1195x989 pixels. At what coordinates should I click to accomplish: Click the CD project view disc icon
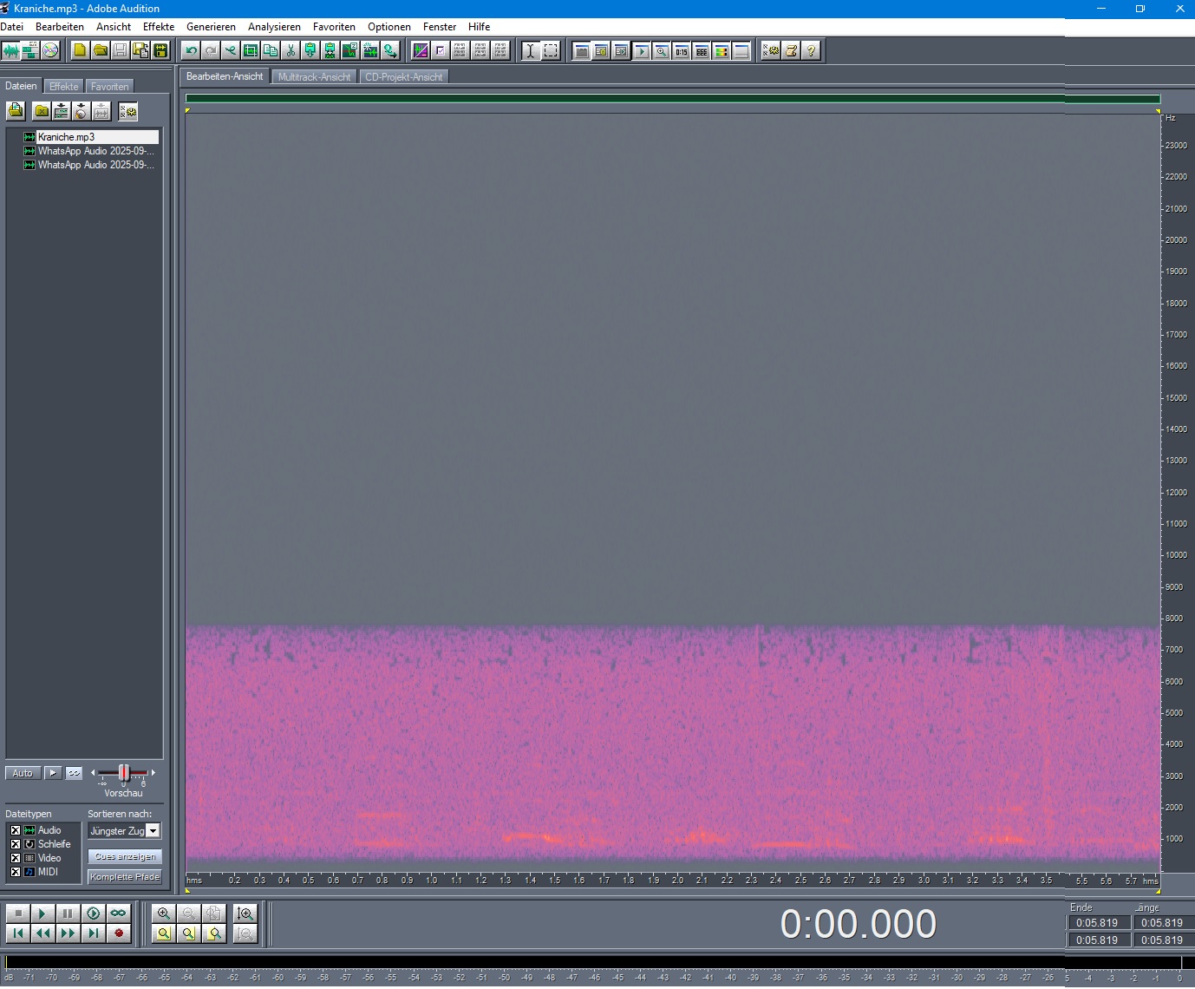pos(50,51)
